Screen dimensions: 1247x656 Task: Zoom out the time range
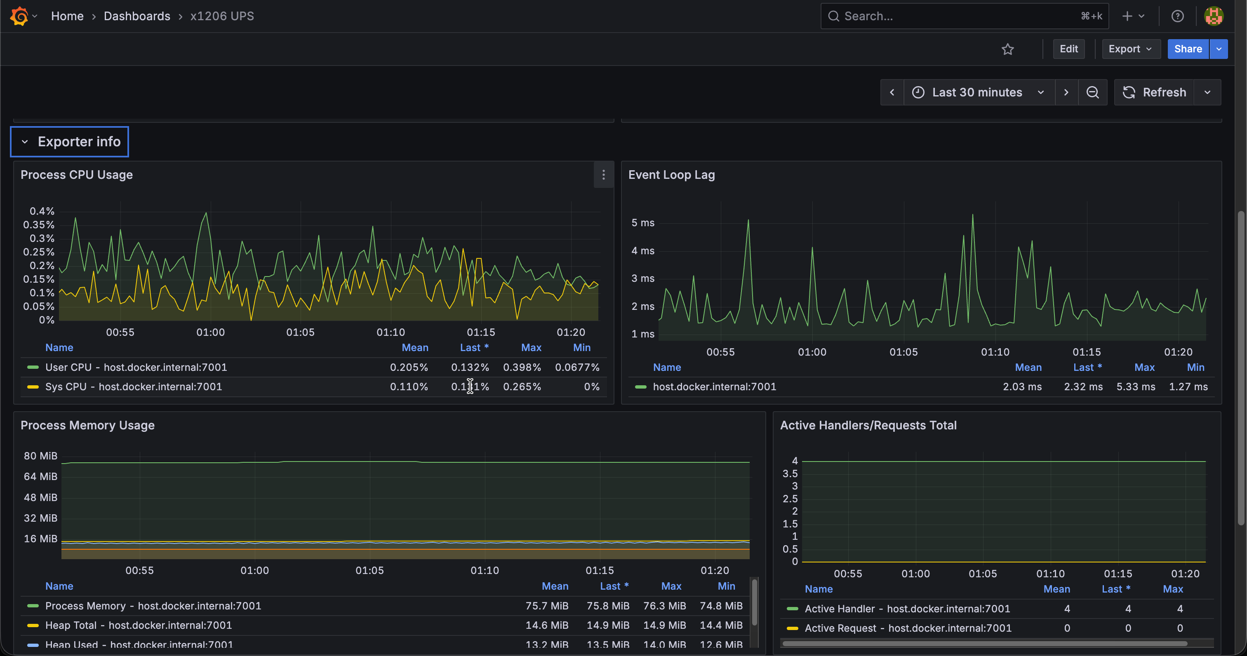click(x=1092, y=92)
